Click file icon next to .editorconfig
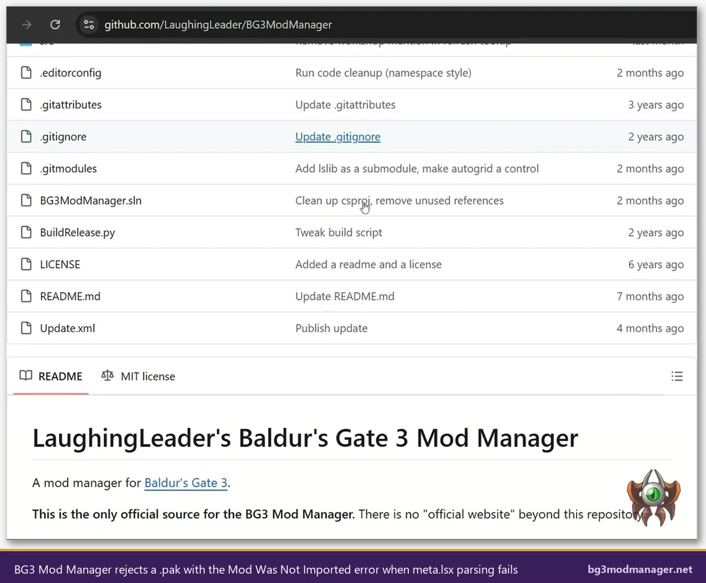 [x=26, y=73]
